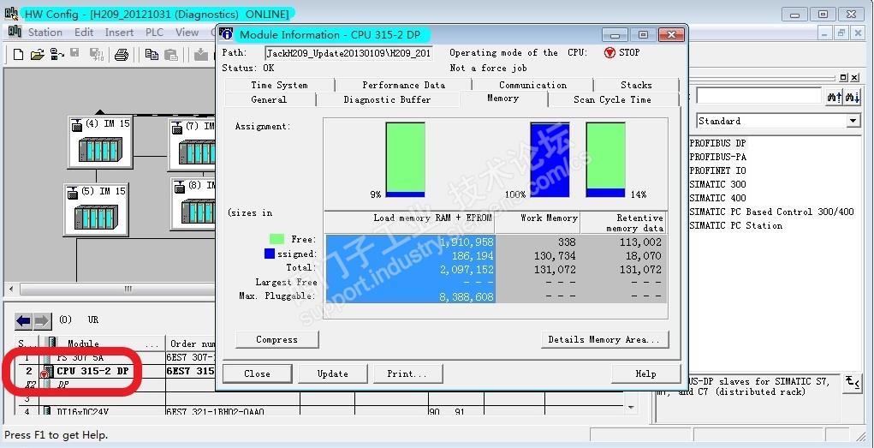This screenshot has height=448, width=874.
Task: Select SIMATIC PC Station in the catalog tree
Action: (736, 225)
